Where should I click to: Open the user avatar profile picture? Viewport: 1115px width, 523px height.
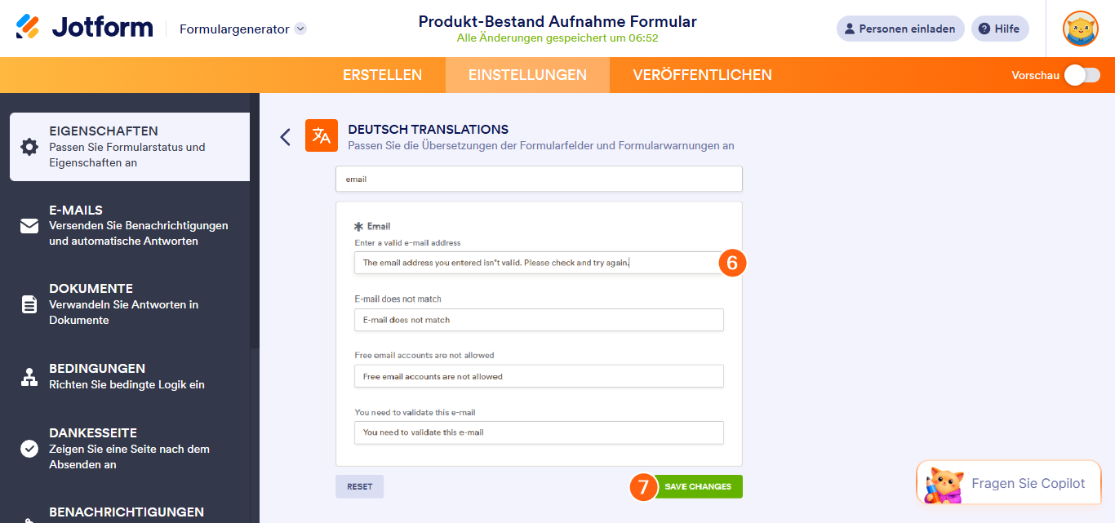coord(1080,29)
